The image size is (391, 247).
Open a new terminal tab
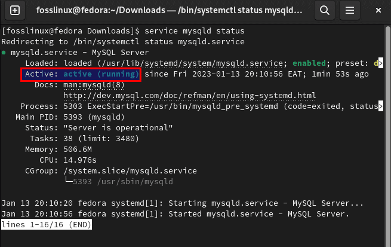[x=15, y=10]
